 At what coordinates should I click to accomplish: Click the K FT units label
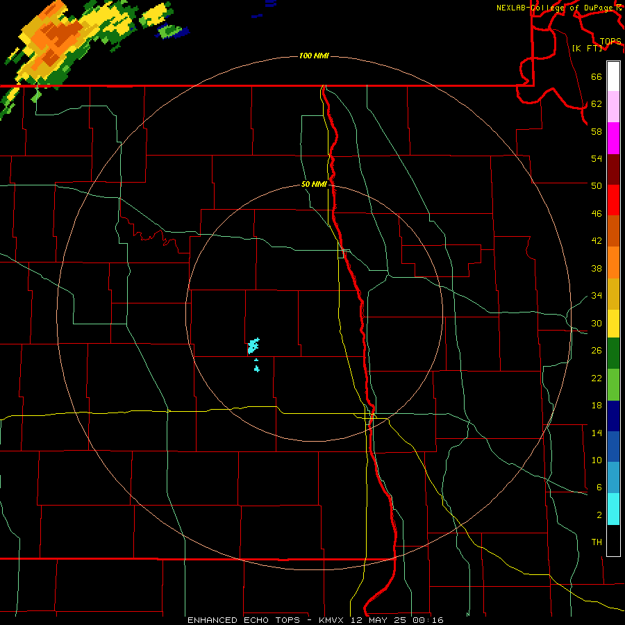pyautogui.click(x=587, y=48)
